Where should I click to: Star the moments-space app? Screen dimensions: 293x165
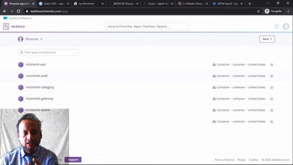click(271, 110)
